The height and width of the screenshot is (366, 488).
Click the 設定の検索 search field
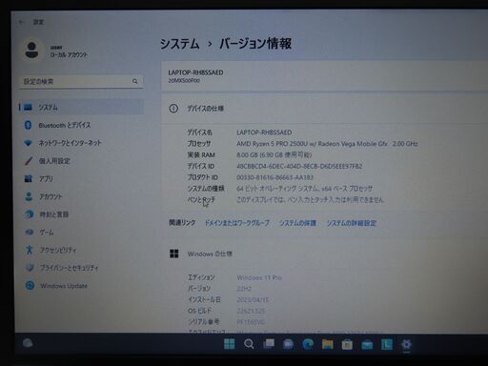(81, 82)
